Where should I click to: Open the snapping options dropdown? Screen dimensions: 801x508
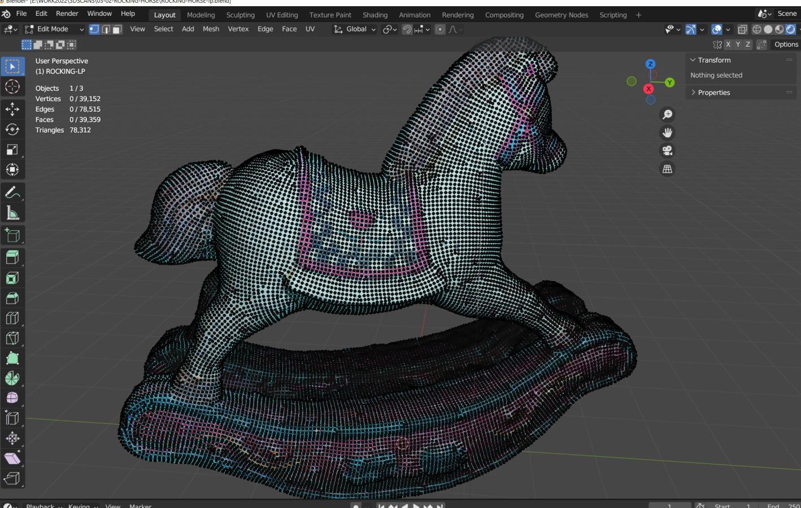coord(423,29)
